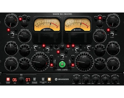Flip the right Discrete Bypass switch
The image size is (124, 98).
coord(77,50)
